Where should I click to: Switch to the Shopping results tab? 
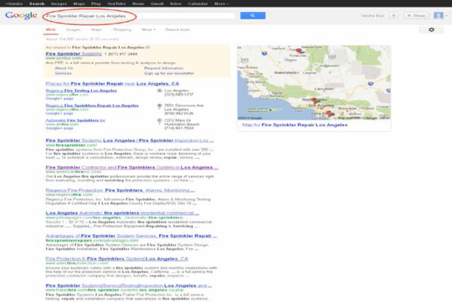click(122, 30)
